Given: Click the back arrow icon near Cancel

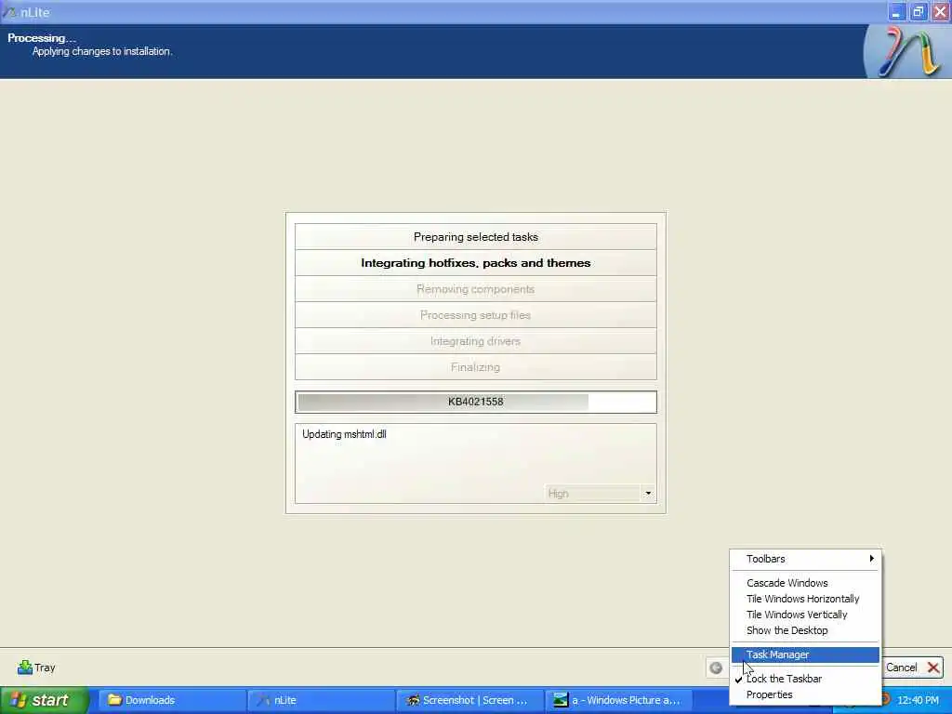Looking at the screenshot, I should tap(716, 668).
